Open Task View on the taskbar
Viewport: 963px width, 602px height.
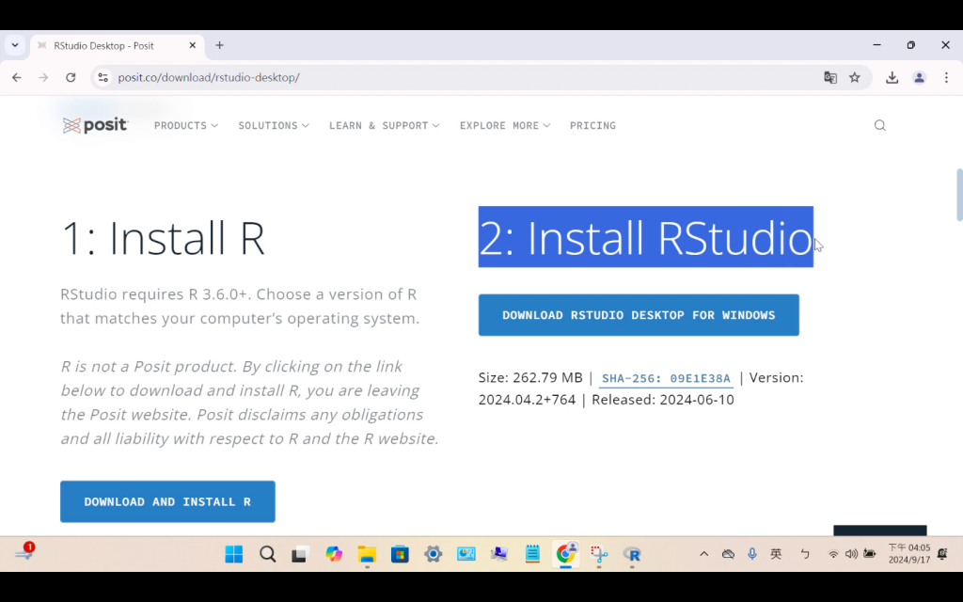coord(300,554)
